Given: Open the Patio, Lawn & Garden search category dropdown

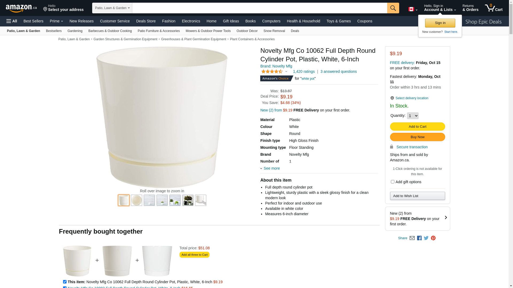Looking at the screenshot, I should (112, 8).
